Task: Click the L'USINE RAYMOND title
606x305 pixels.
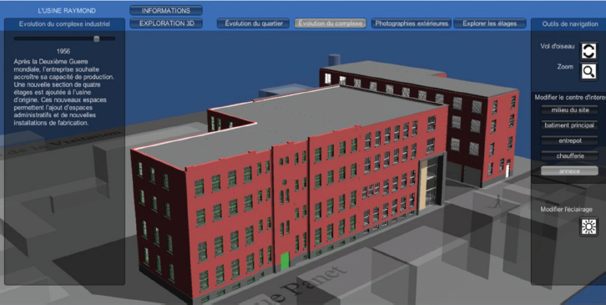Action: tap(67, 11)
